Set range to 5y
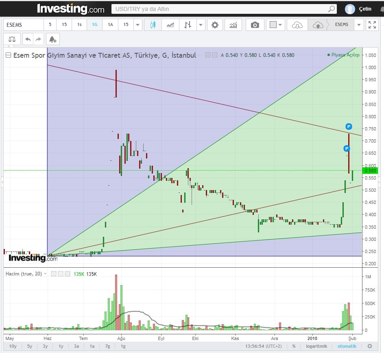Screen dimensions: 384x353 pyautogui.click(x=30, y=346)
